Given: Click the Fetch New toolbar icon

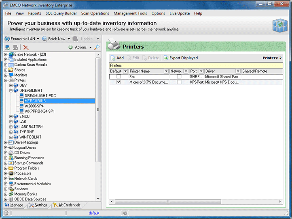Looking at the screenshot, I should click(44, 39).
